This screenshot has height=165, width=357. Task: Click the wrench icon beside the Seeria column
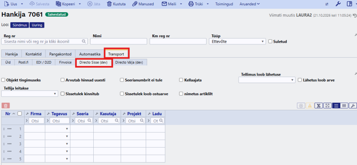(74, 114)
